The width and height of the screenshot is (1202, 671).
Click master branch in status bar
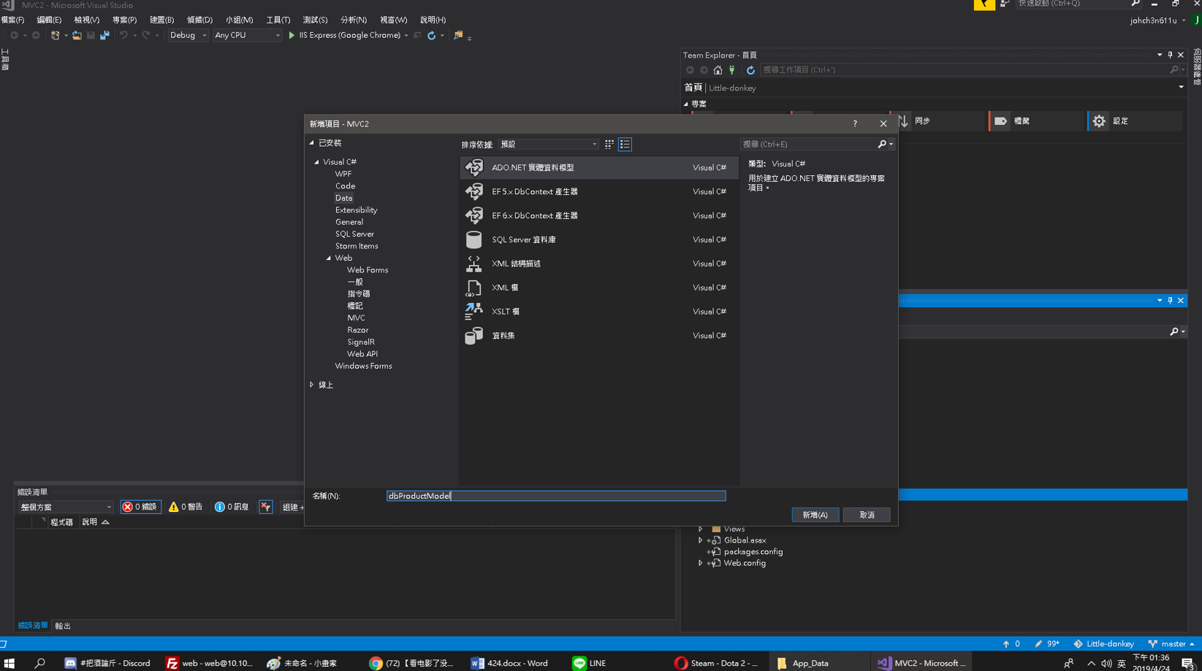pos(1172,644)
